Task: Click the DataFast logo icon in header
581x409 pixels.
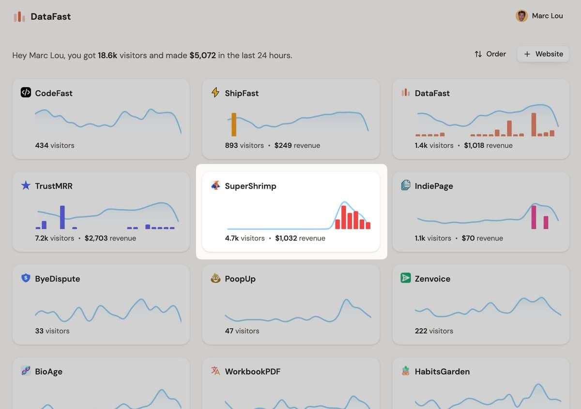Action: pyautogui.click(x=19, y=16)
